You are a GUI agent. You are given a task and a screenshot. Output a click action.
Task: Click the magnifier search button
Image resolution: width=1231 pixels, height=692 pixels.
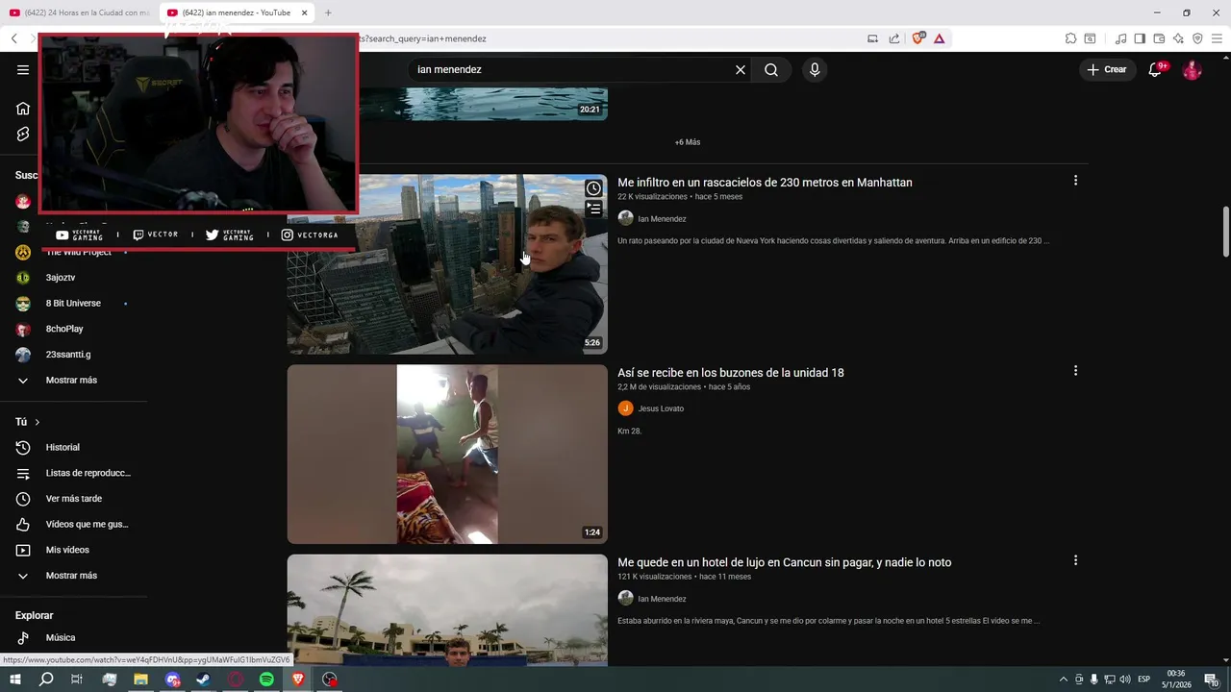click(771, 69)
